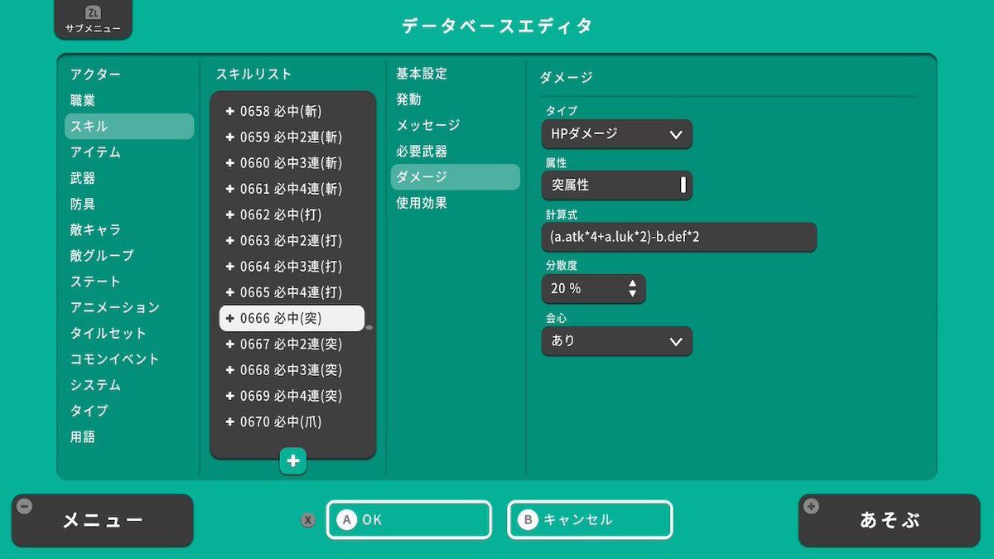Click the plus icon beside 0662 必中(打)
Screen dimensions: 994x559
tap(229, 214)
